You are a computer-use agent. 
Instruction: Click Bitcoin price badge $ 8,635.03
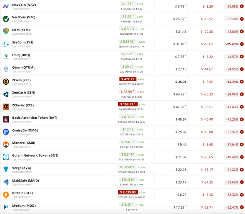pyautogui.click(x=128, y=192)
